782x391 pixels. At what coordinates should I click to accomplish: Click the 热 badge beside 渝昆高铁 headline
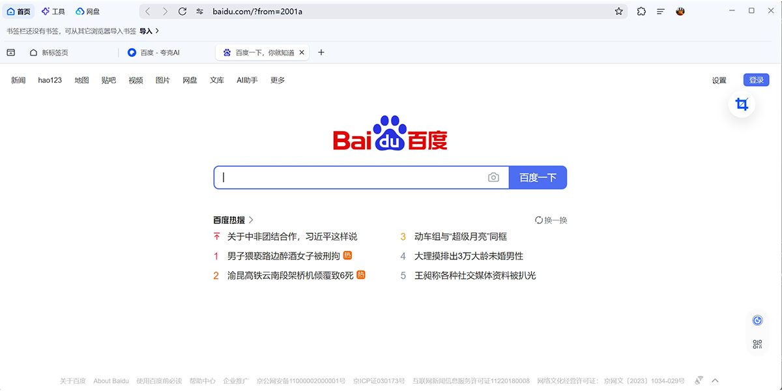click(x=361, y=275)
